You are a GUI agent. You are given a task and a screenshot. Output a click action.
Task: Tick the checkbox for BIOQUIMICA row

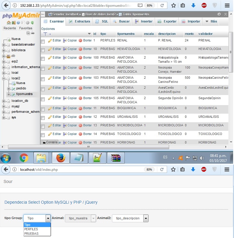[x=43, y=110]
